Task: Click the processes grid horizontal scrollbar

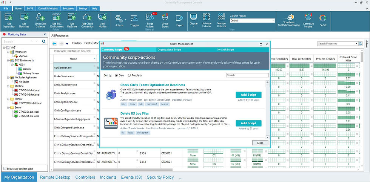Action: 113,170
